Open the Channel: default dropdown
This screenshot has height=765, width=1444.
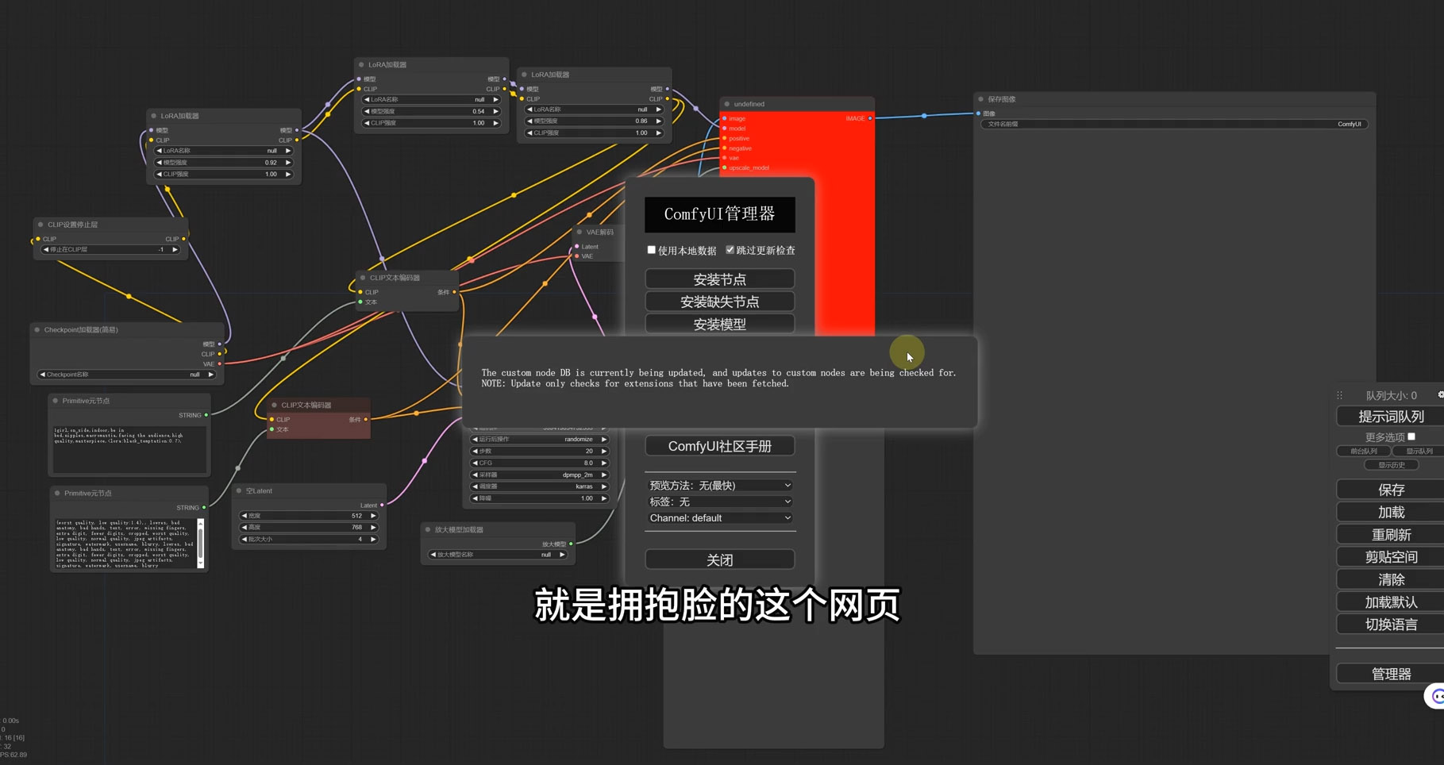(720, 517)
